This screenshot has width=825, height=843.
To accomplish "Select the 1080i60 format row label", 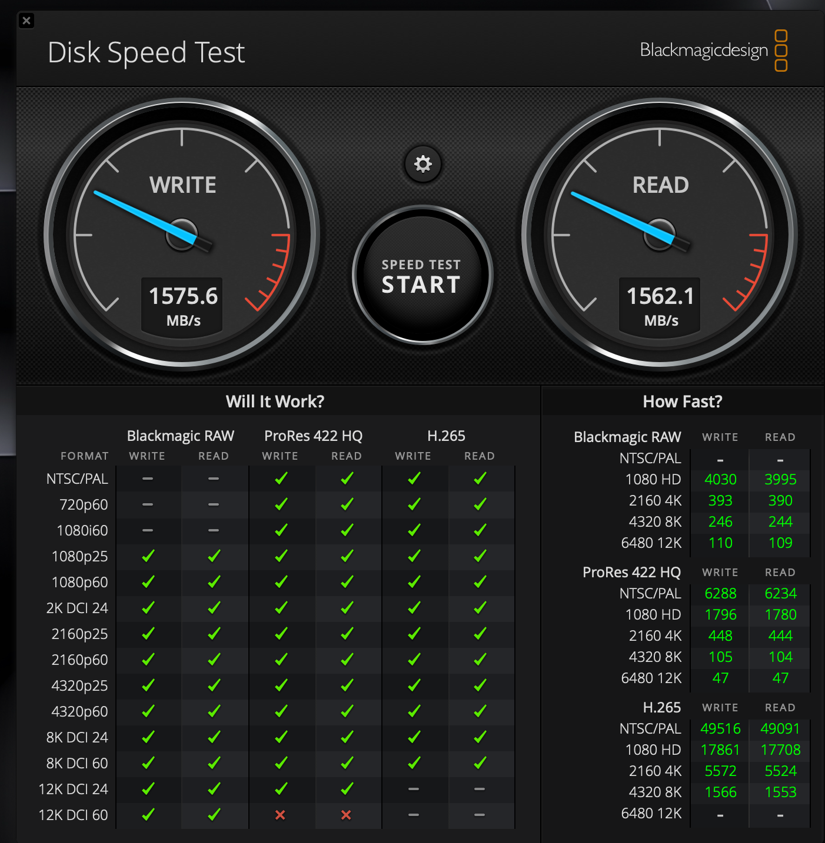I will (x=82, y=530).
